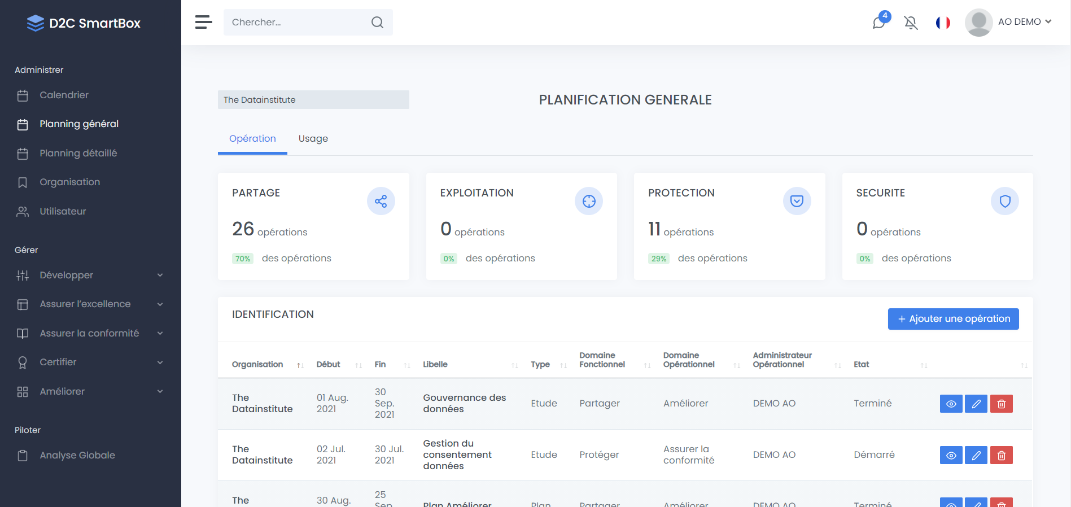Click the French flag language icon
The image size is (1071, 507).
tap(943, 22)
